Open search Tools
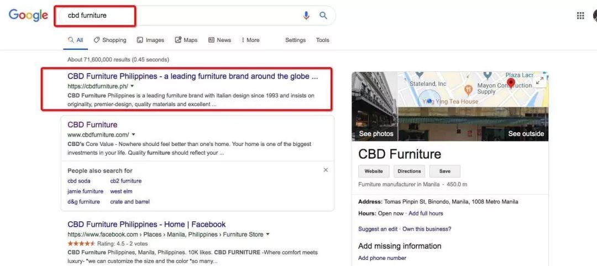 (x=322, y=40)
